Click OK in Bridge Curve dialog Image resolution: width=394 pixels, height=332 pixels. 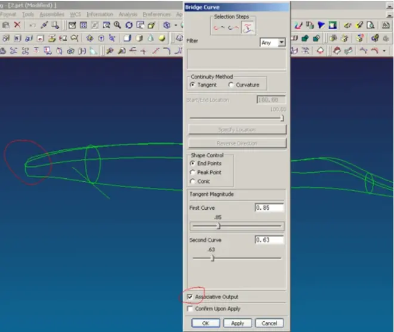(205, 323)
